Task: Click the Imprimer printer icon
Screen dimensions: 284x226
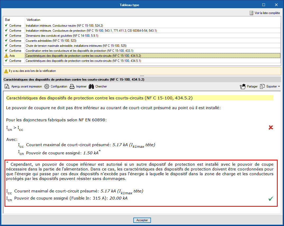Action: [72, 86]
